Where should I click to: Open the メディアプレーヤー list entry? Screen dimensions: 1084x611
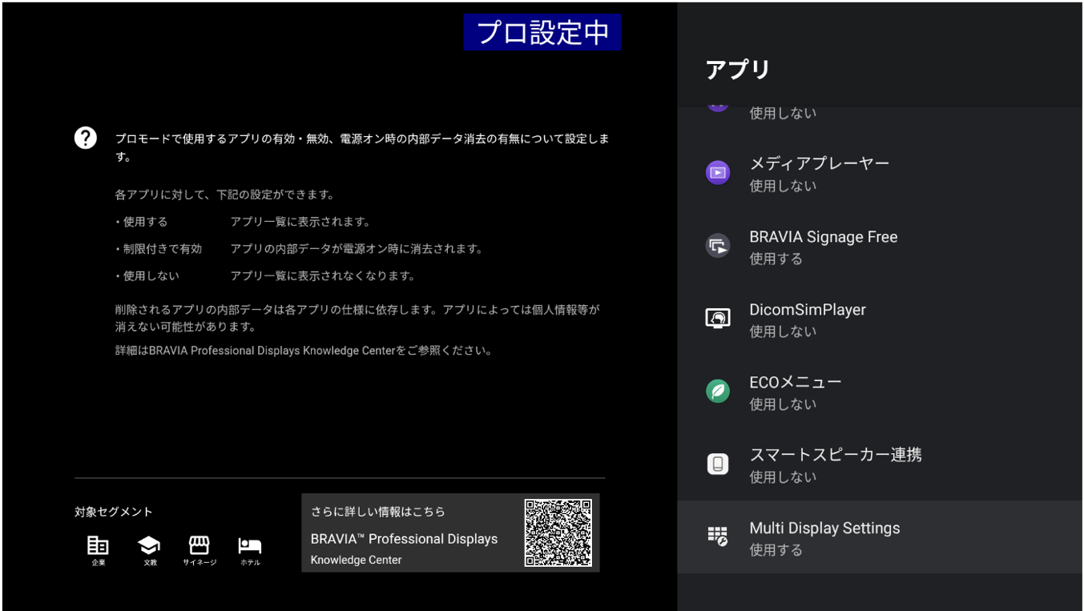tap(819, 164)
